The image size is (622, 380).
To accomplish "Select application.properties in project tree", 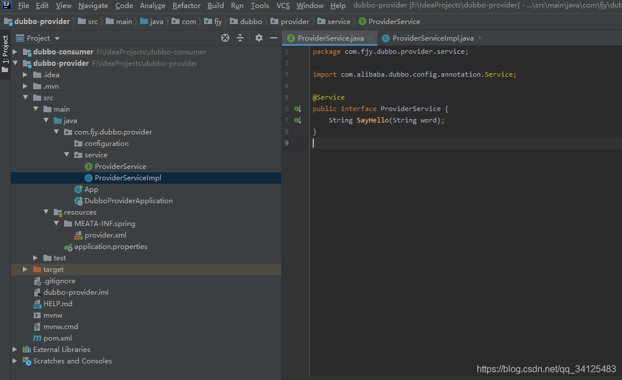I will tap(111, 247).
